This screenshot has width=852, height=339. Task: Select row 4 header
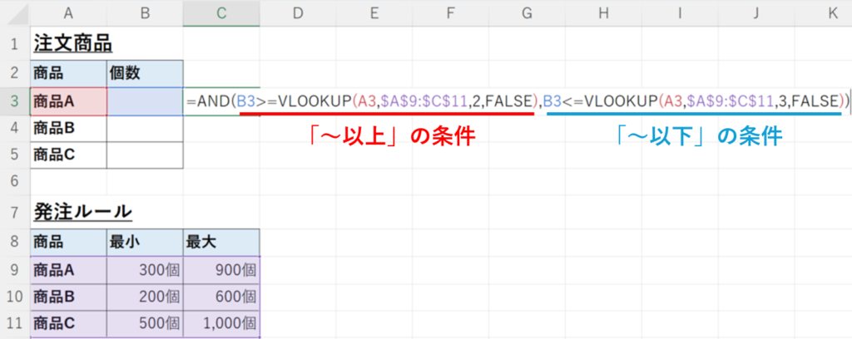coord(15,129)
